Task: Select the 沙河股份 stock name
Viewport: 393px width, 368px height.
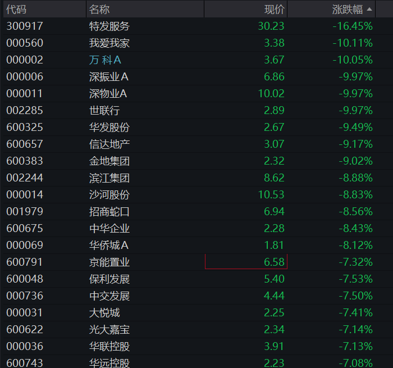Action: 109,194
